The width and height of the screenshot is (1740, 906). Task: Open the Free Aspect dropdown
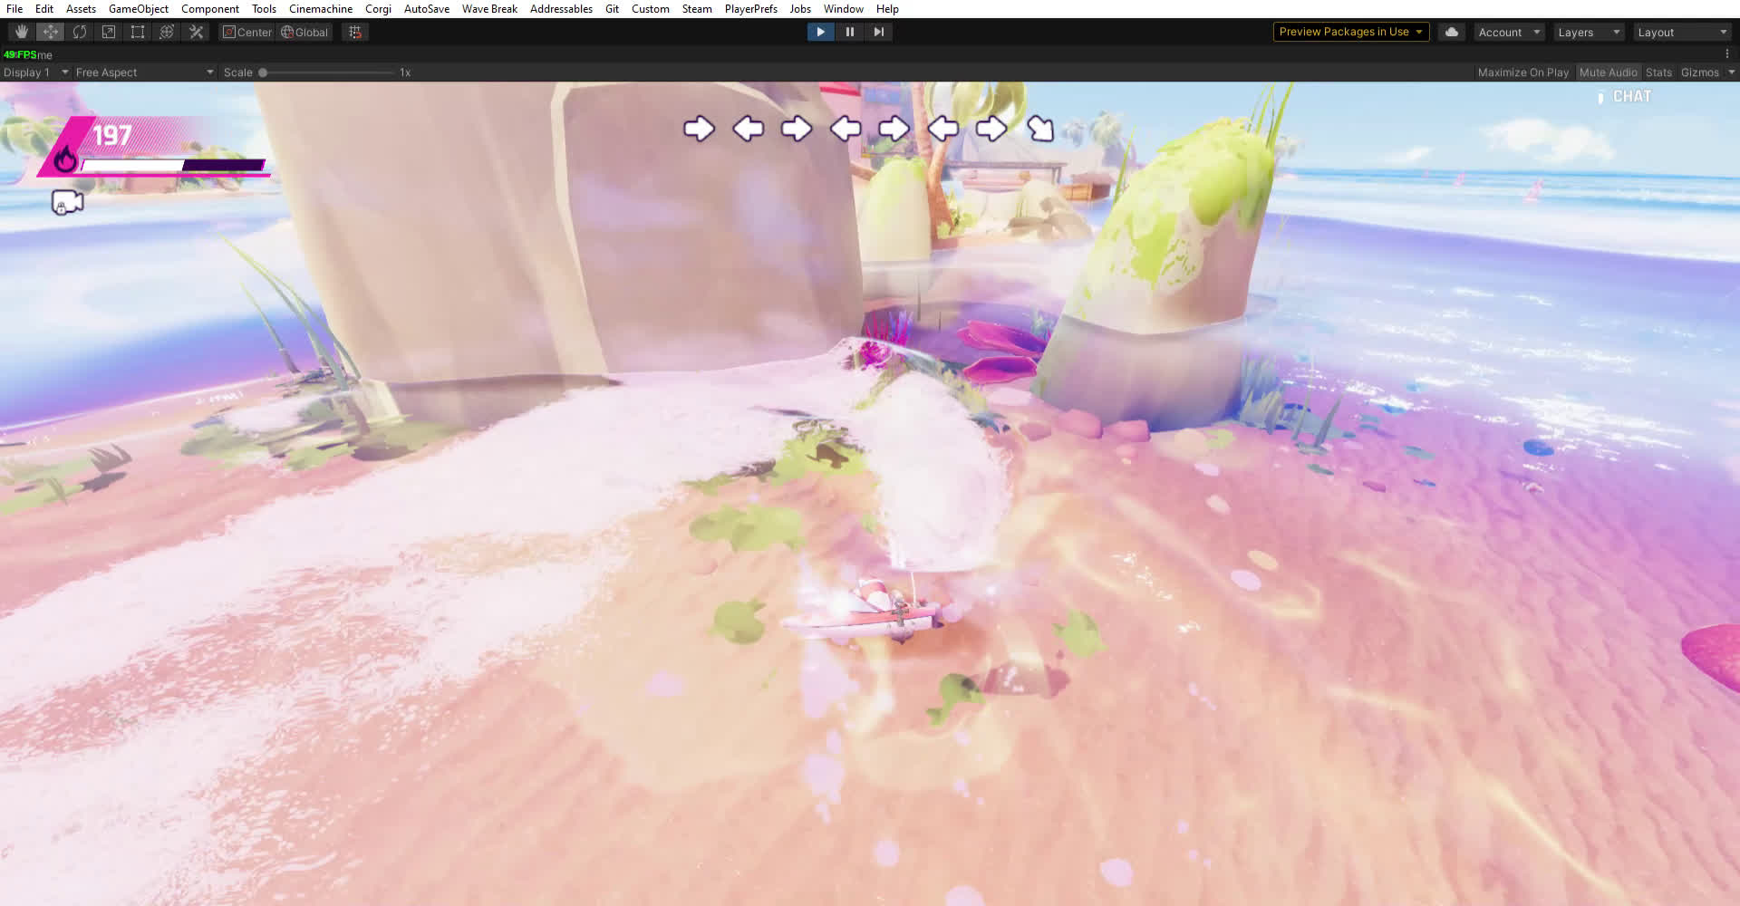pyautogui.click(x=144, y=72)
